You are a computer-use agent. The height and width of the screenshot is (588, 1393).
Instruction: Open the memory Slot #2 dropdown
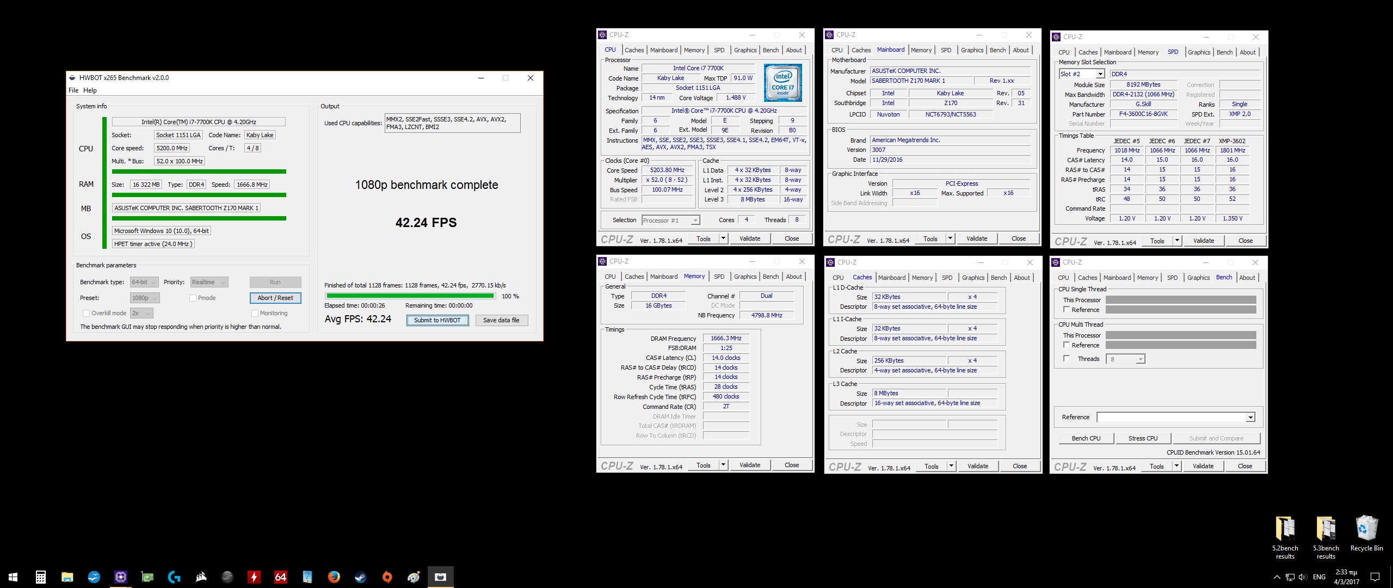1081,74
